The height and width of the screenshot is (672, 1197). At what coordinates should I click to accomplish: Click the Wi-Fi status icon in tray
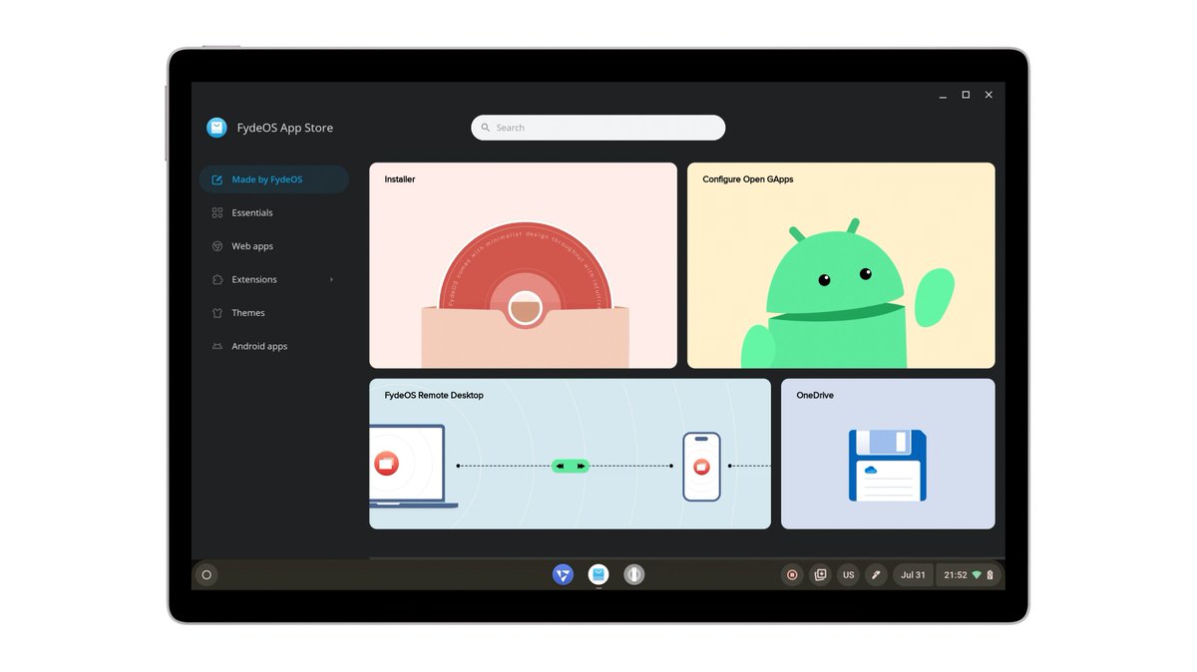[x=977, y=574]
